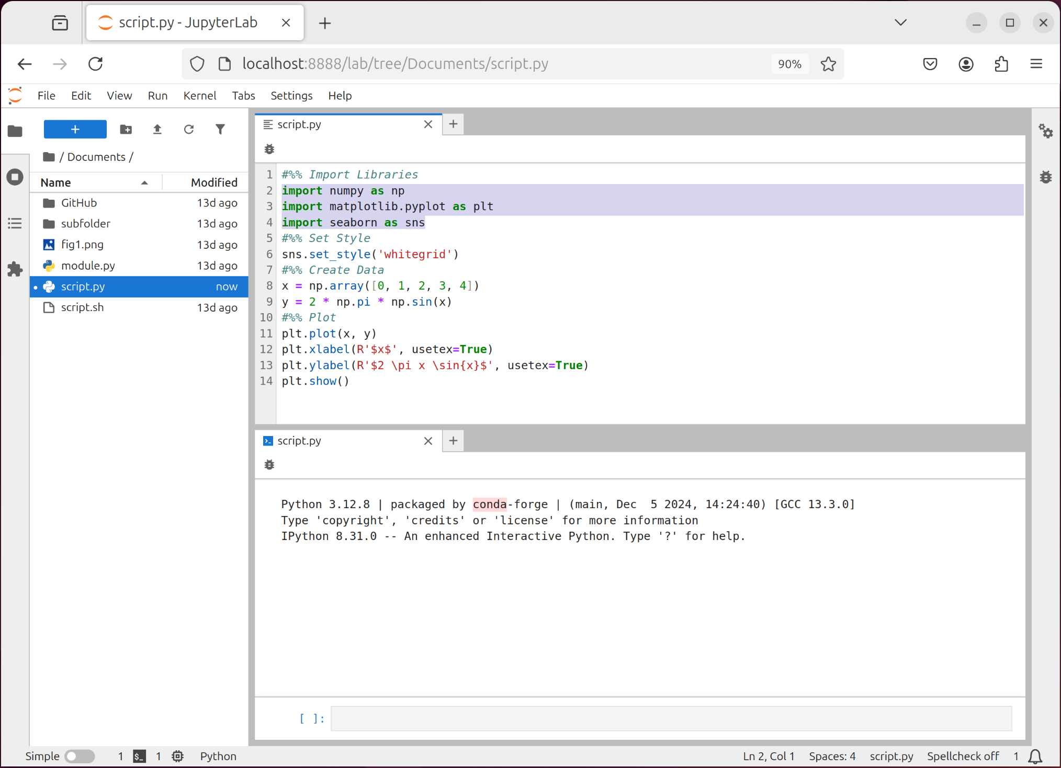The image size is (1061, 768).
Task: Toggle the Simple interface mode switch
Action: (80, 756)
